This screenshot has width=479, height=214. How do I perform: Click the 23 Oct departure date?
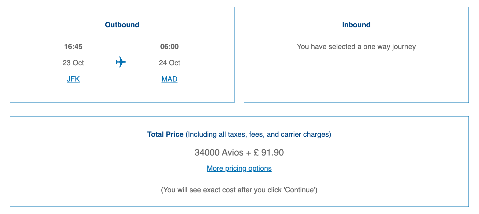(x=73, y=63)
